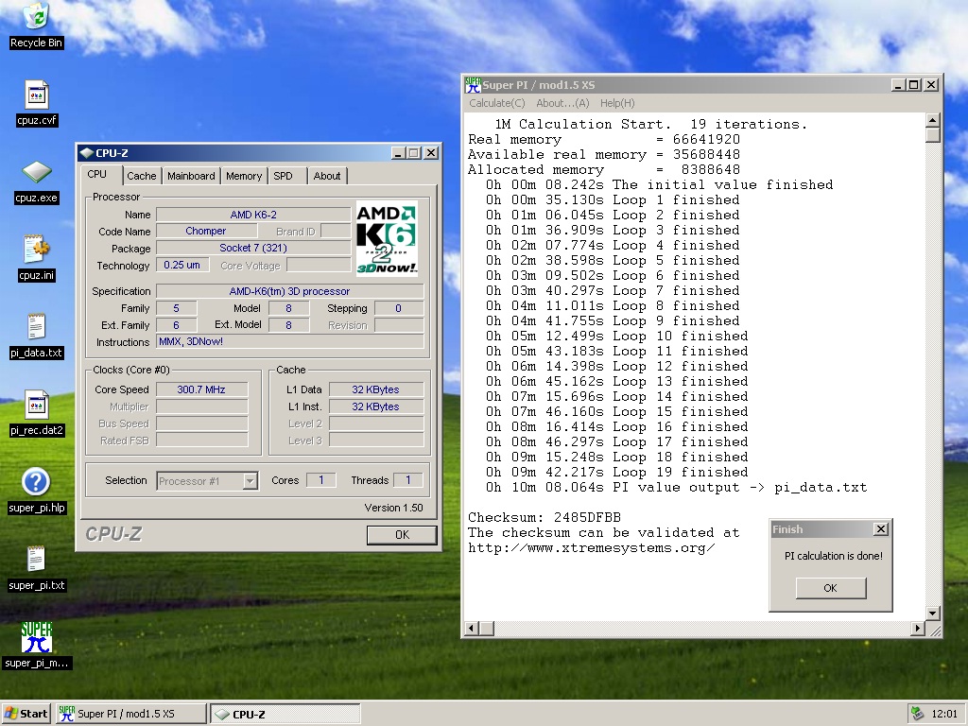The width and height of the screenshot is (968, 726).
Task: Click OK in the Finish dialog
Action: (x=830, y=588)
